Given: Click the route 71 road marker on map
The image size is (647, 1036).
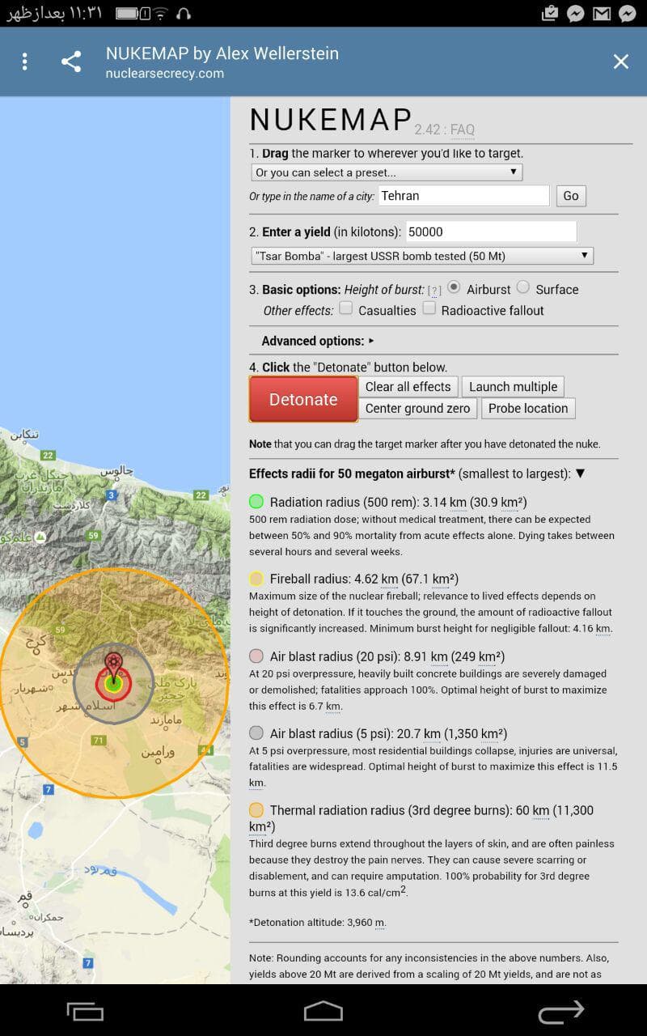Looking at the screenshot, I should (x=99, y=740).
